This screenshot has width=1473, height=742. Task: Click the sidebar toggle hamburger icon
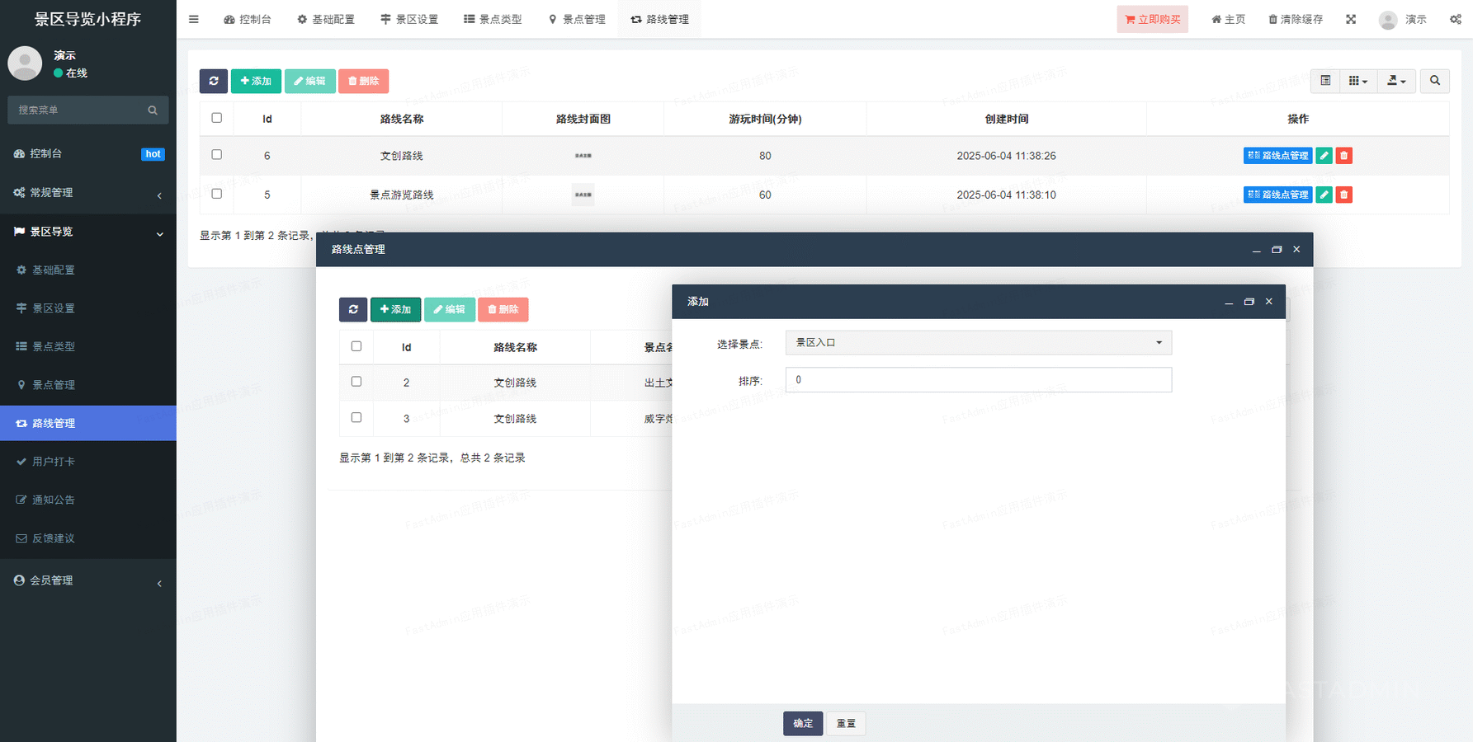194,19
